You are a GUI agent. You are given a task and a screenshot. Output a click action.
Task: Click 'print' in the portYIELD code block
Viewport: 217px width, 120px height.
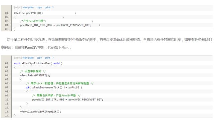click(x=47, y=7)
